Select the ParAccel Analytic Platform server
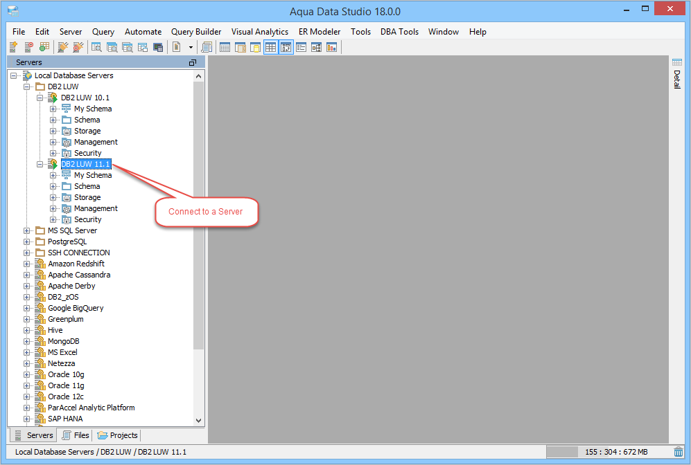This screenshot has height=465, width=691. coord(91,408)
